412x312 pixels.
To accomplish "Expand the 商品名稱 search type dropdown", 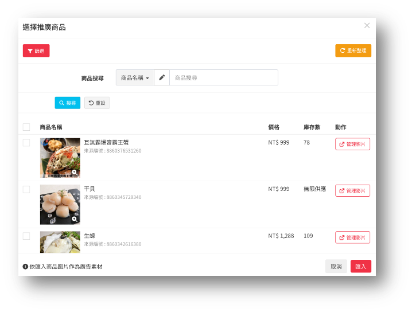I will [x=135, y=77].
